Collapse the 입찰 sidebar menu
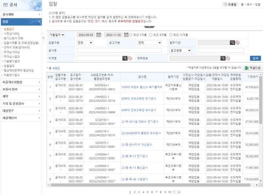Viewport: 264px width, 195px height. (21, 22)
